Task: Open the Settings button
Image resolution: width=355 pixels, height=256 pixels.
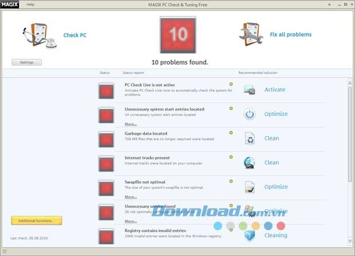Action: (x=27, y=62)
